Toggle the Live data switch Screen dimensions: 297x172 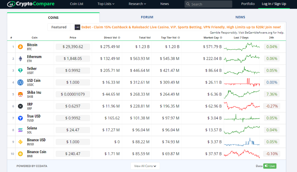tap(270, 166)
